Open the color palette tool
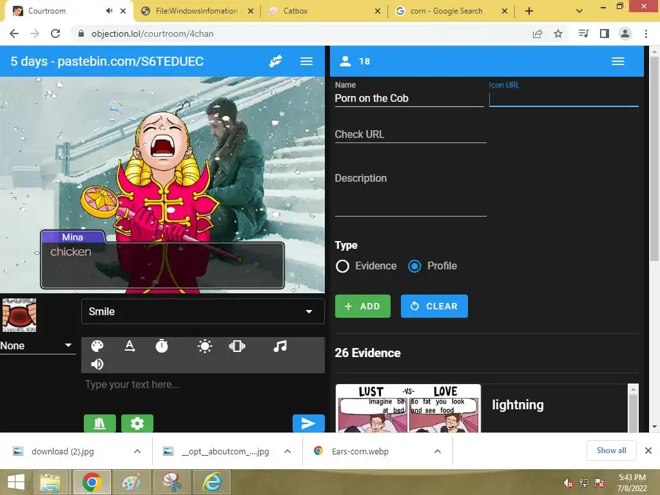 [97, 346]
